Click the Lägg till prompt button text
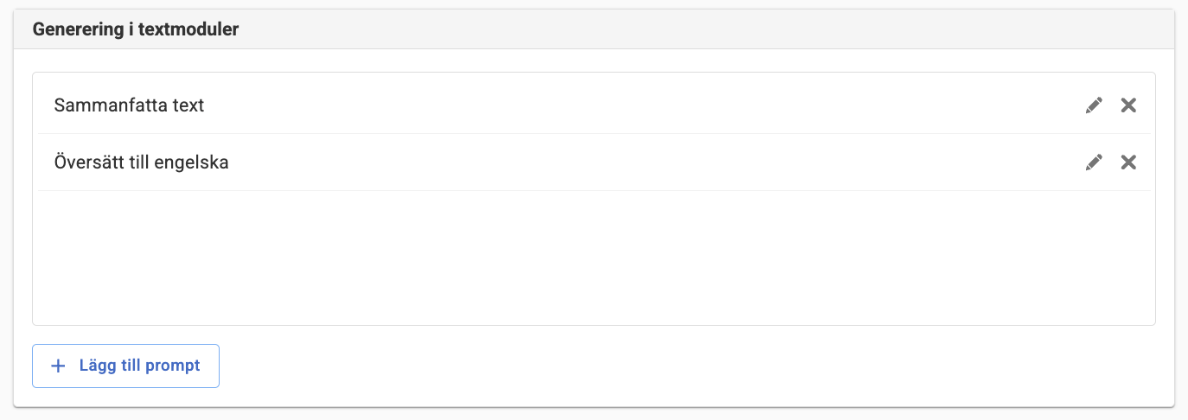The image size is (1188, 420). (139, 366)
